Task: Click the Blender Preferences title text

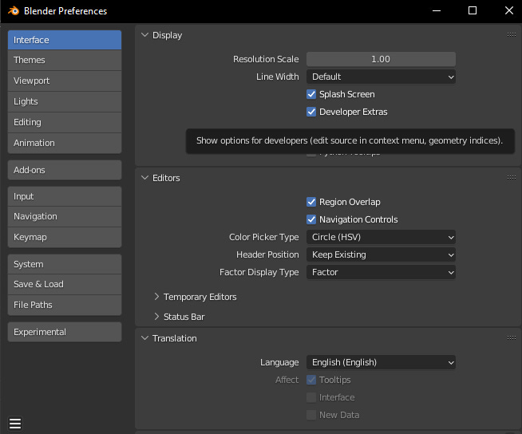Action: coord(65,11)
